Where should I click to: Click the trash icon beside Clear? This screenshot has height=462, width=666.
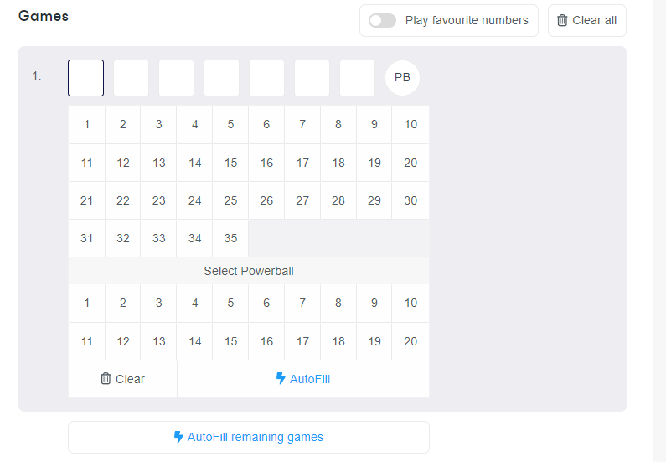[x=106, y=378]
